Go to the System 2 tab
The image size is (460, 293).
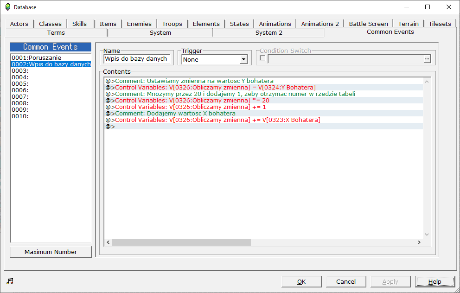(x=269, y=32)
